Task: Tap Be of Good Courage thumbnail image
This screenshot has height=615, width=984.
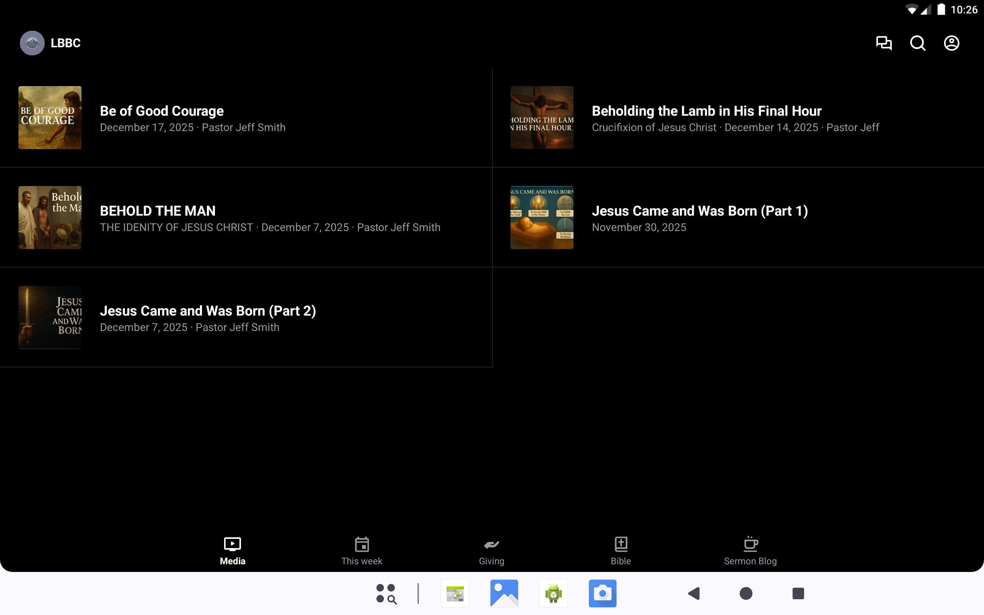Action: [x=50, y=118]
